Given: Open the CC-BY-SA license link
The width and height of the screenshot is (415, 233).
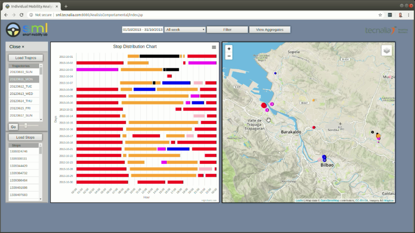Looking at the screenshot, I should pyautogui.click(x=362, y=201).
